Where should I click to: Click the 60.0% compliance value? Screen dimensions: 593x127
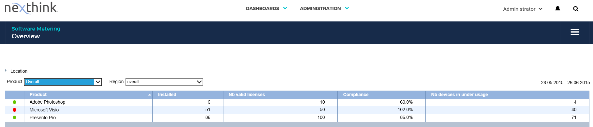(x=407, y=102)
